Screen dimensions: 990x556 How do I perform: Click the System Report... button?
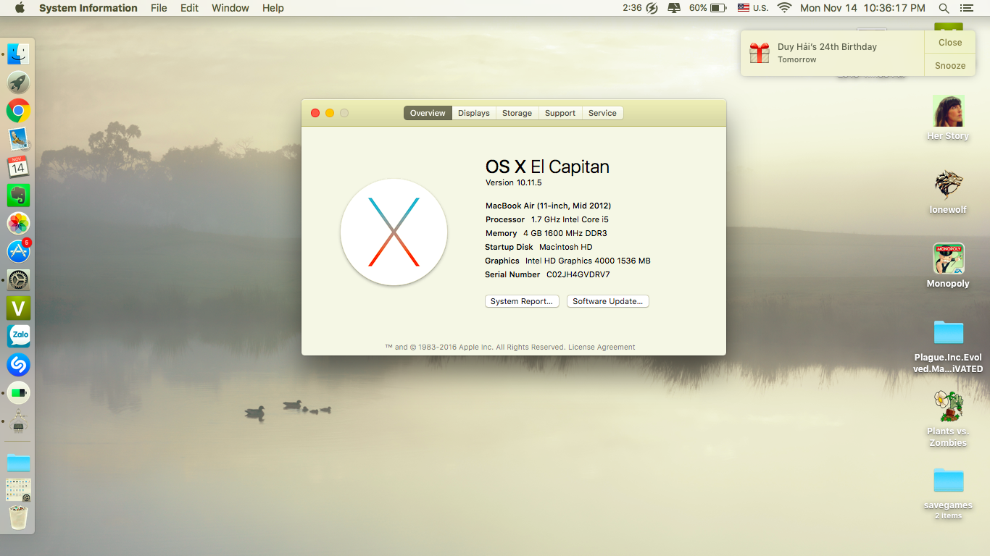pyautogui.click(x=522, y=301)
